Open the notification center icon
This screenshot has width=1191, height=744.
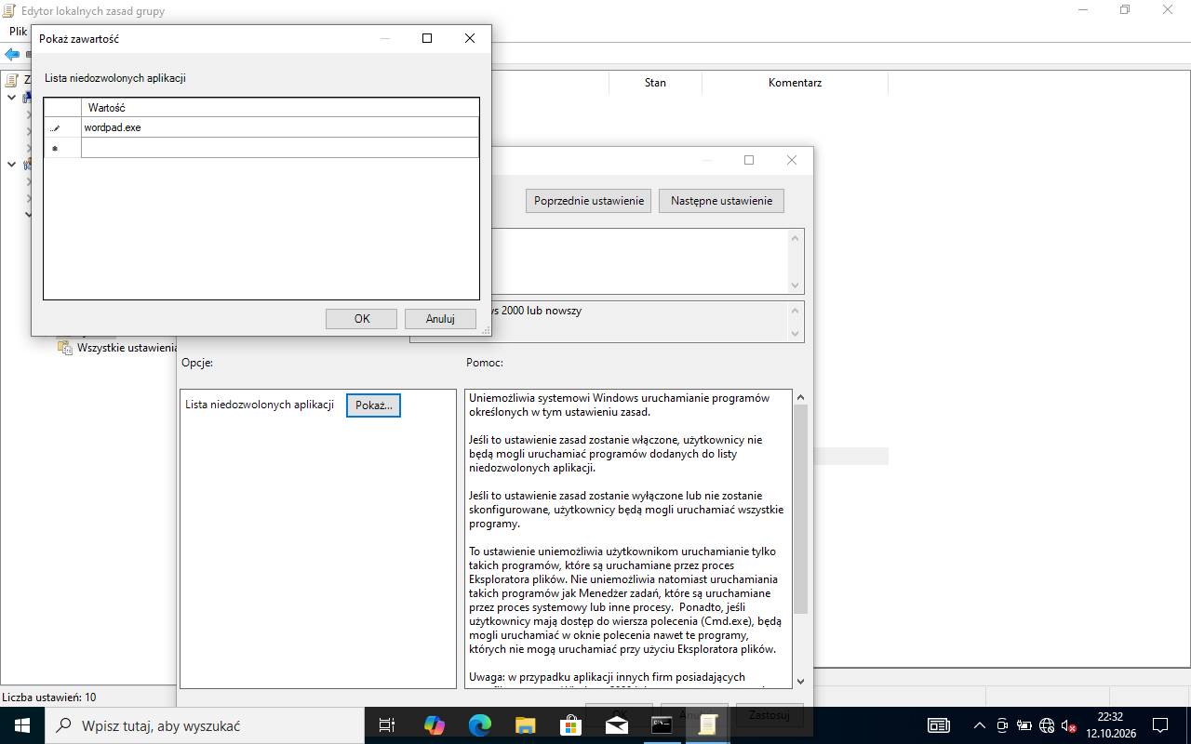pos(1160,725)
